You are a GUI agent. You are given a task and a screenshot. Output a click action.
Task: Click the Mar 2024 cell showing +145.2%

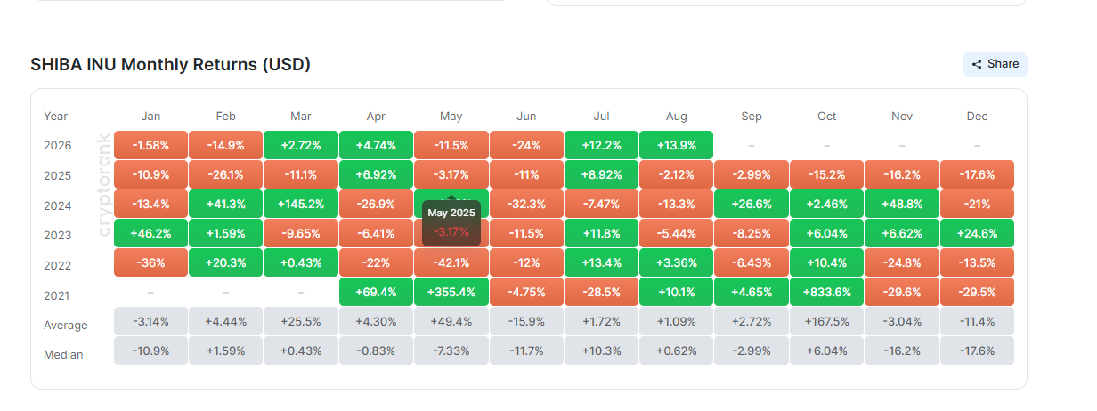click(301, 205)
